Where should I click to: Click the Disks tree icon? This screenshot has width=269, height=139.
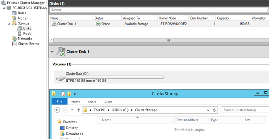20,28
